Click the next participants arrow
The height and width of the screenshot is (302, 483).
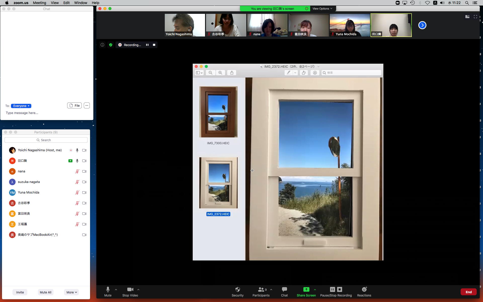[x=422, y=25]
